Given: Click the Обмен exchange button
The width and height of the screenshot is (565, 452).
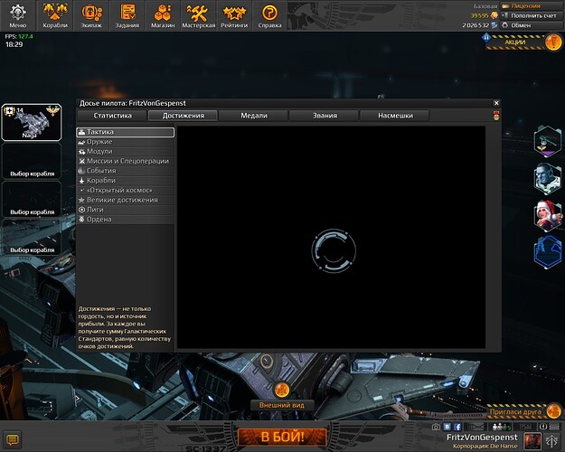Looking at the screenshot, I should coord(532,25).
